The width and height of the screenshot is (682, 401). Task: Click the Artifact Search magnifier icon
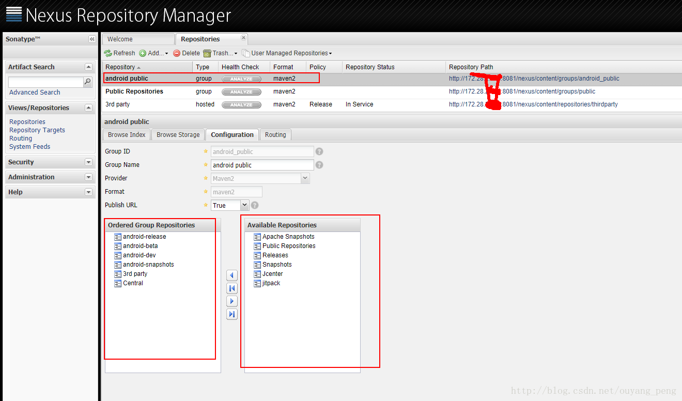pyautogui.click(x=88, y=82)
